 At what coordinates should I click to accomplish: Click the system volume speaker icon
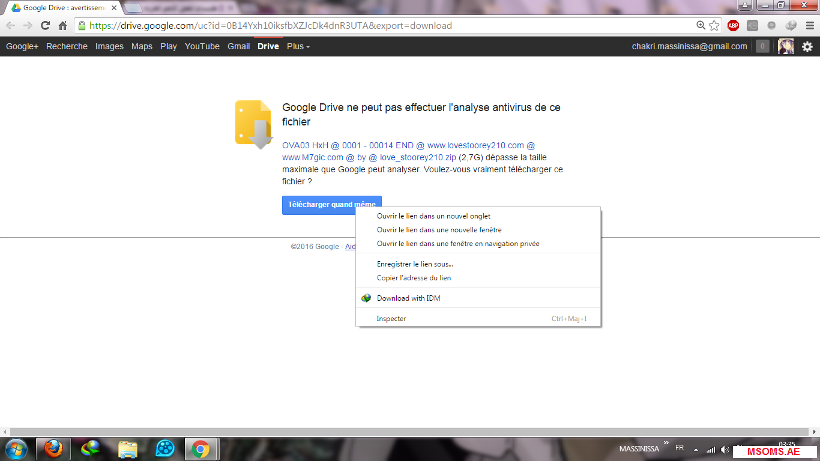click(725, 450)
